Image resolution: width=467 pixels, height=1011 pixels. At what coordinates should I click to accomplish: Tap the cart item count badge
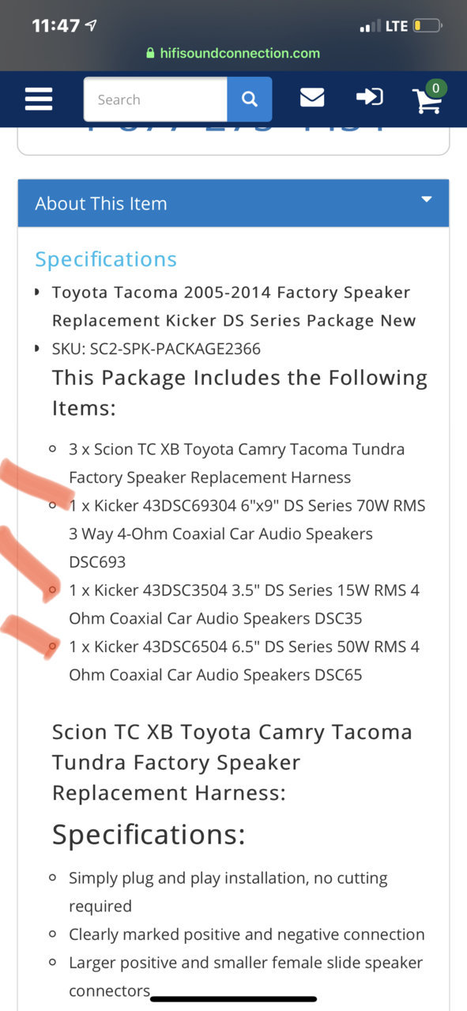tap(435, 88)
